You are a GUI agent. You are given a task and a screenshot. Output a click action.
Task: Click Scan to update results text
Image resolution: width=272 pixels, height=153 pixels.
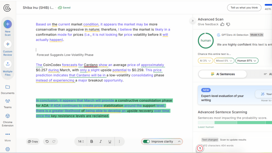click(x=233, y=140)
